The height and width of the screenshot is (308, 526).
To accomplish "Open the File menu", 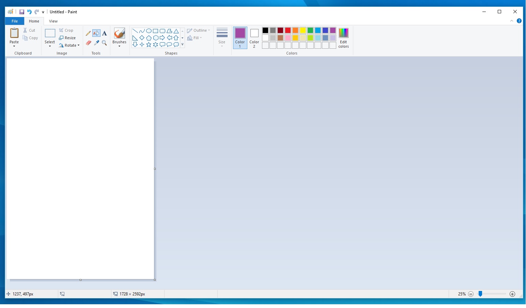I will coord(15,21).
